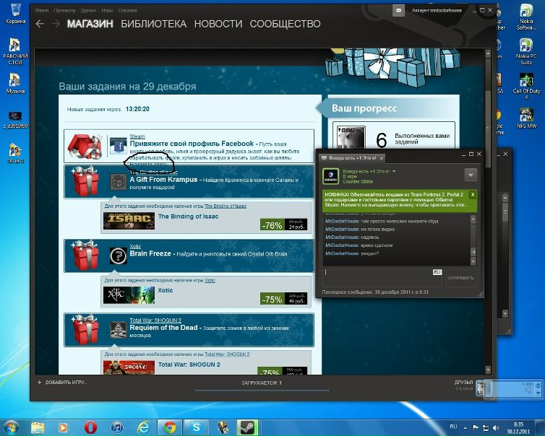Open Skype from the taskbar

point(196,426)
